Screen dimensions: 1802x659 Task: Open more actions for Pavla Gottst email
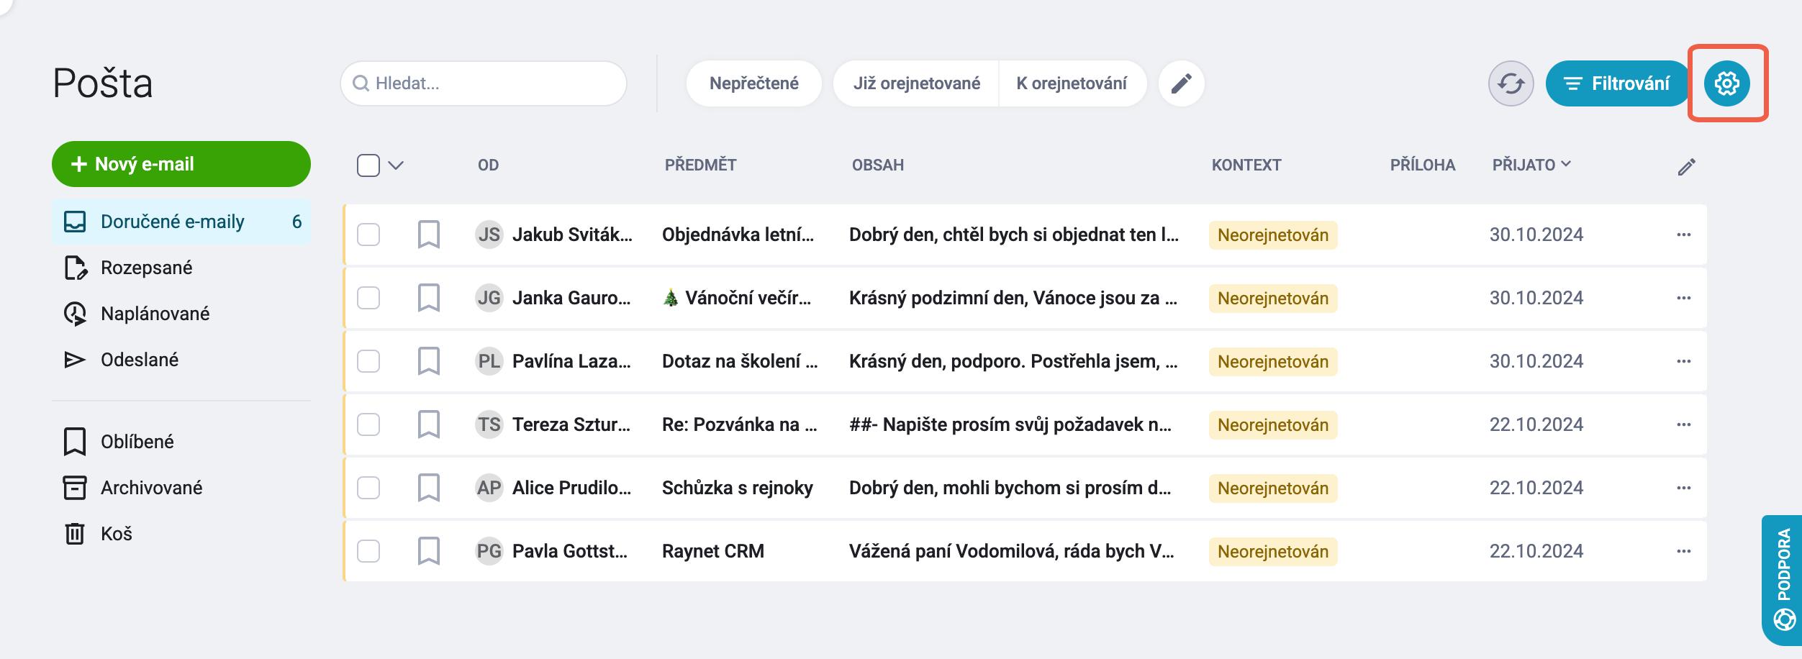coord(1684,551)
